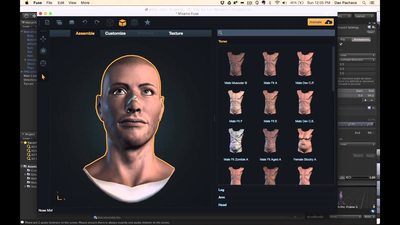Click the search magnifier icon
This screenshot has height=225, width=400.
tap(220, 33)
